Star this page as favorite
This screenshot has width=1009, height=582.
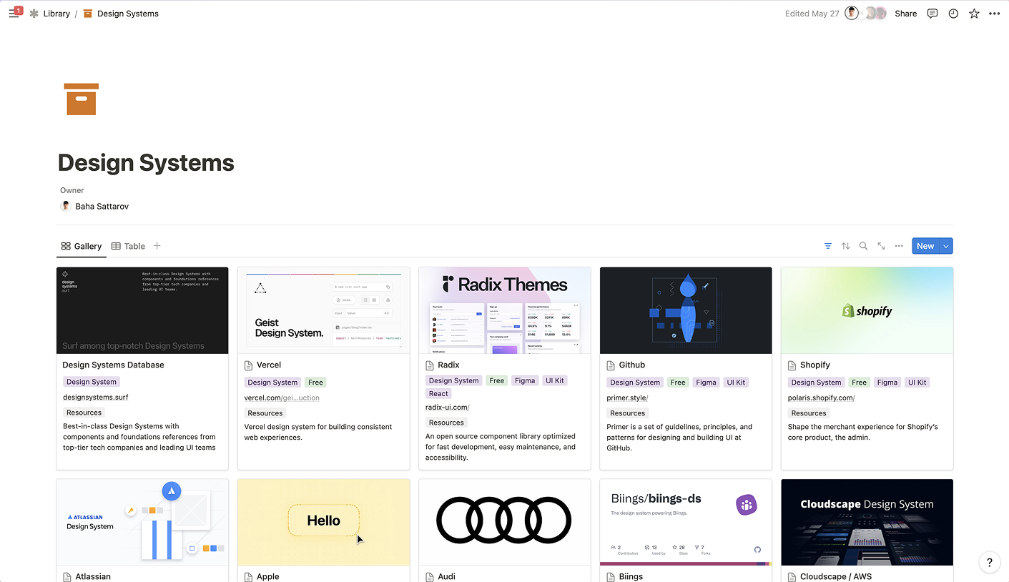(x=973, y=14)
